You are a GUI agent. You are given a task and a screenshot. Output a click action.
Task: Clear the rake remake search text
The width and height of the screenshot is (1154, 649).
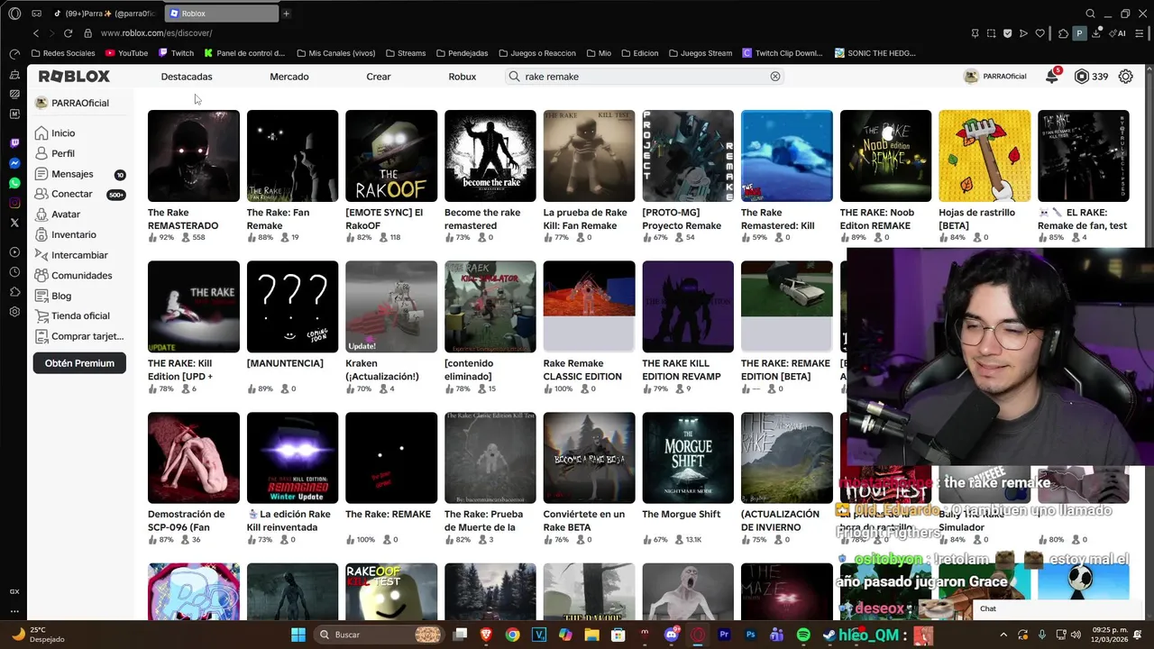coord(774,77)
